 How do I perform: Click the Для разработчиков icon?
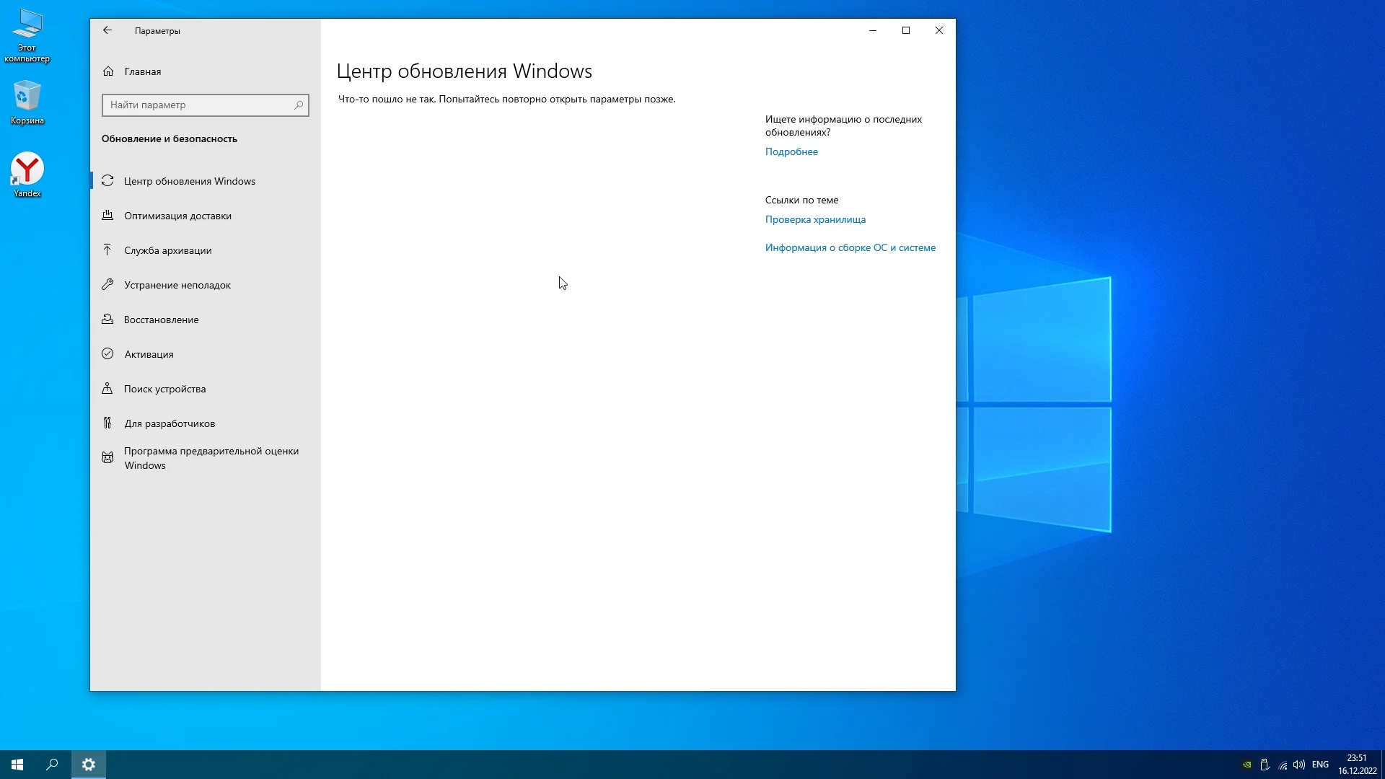pos(107,423)
